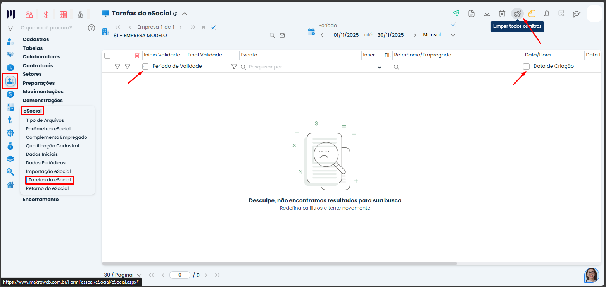Enable the Data de Criação checkbox
The height and width of the screenshot is (287, 606).
coord(526,67)
